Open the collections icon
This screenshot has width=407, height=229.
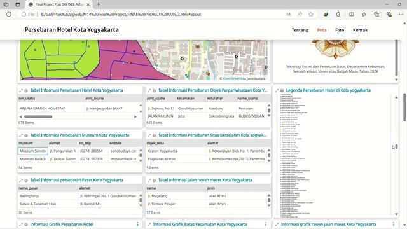point(376,14)
